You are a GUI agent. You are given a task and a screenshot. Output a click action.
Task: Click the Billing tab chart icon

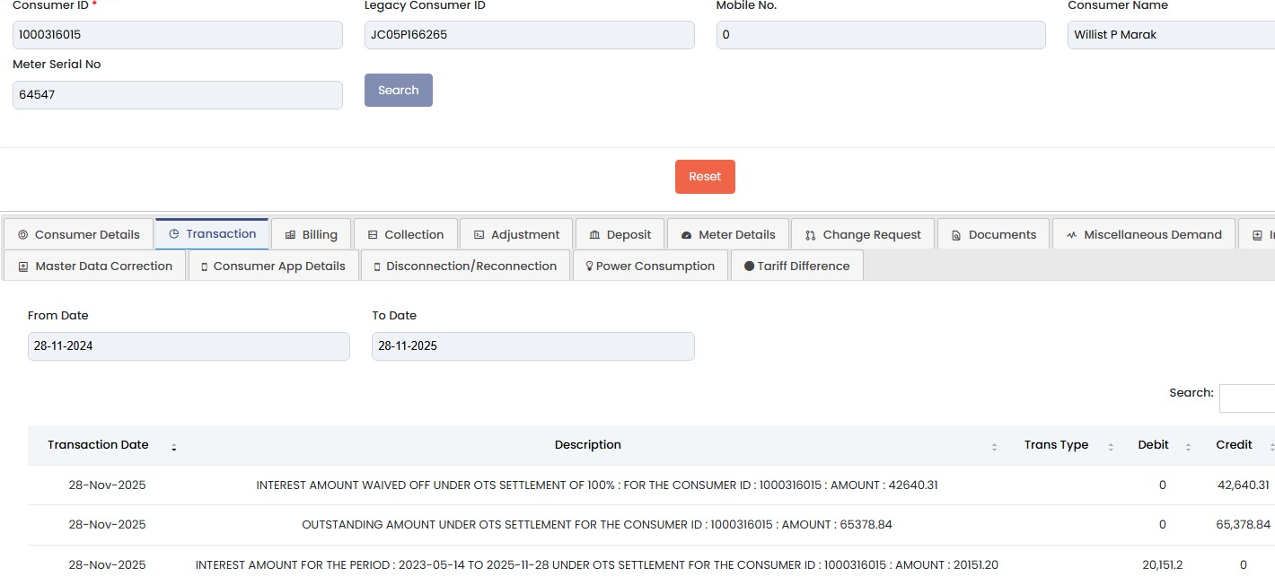tap(290, 235)
